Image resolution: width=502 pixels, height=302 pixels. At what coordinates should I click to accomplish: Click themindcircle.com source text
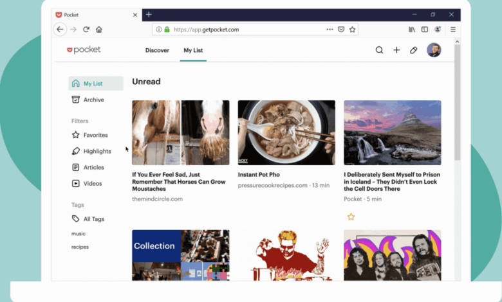click(x=157, y=199)
